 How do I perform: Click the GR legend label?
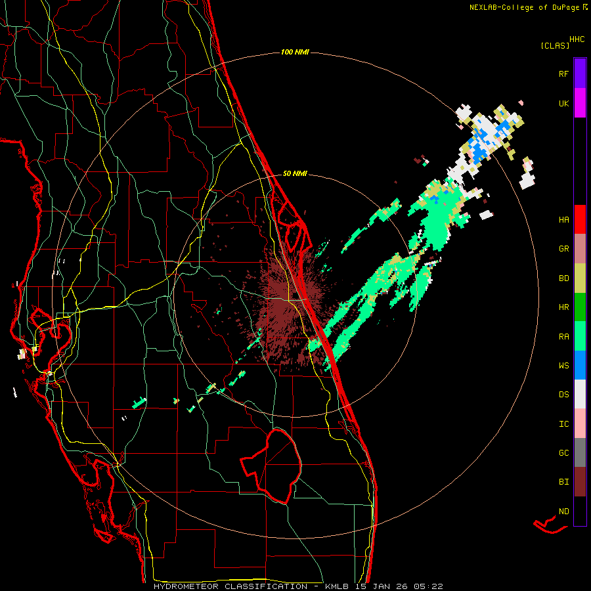563,249
